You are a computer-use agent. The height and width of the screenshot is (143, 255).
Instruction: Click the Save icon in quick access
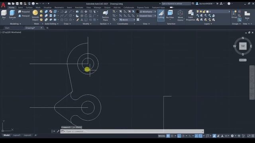point(17,4)
